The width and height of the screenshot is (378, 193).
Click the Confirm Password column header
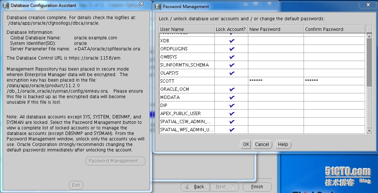(x=335, y=29)
